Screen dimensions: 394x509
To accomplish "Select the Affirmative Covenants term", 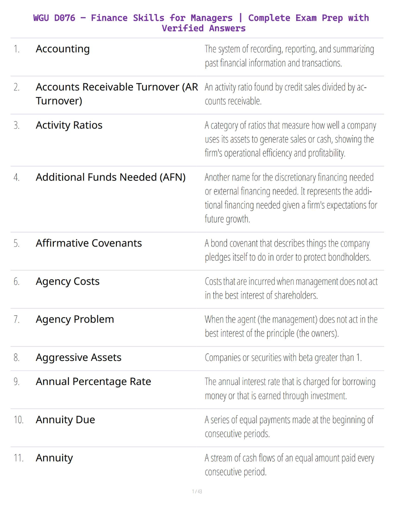I will tap(89, 243).
